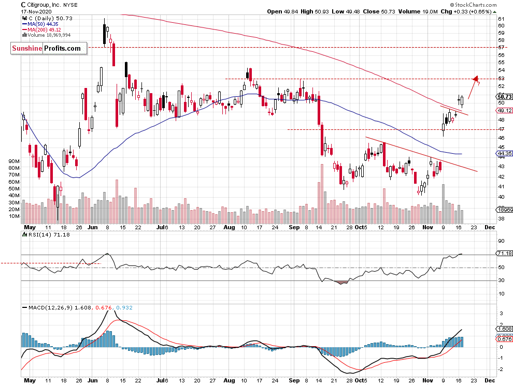
Task: Click the Aug label on main chart axis
Action: 230,227
